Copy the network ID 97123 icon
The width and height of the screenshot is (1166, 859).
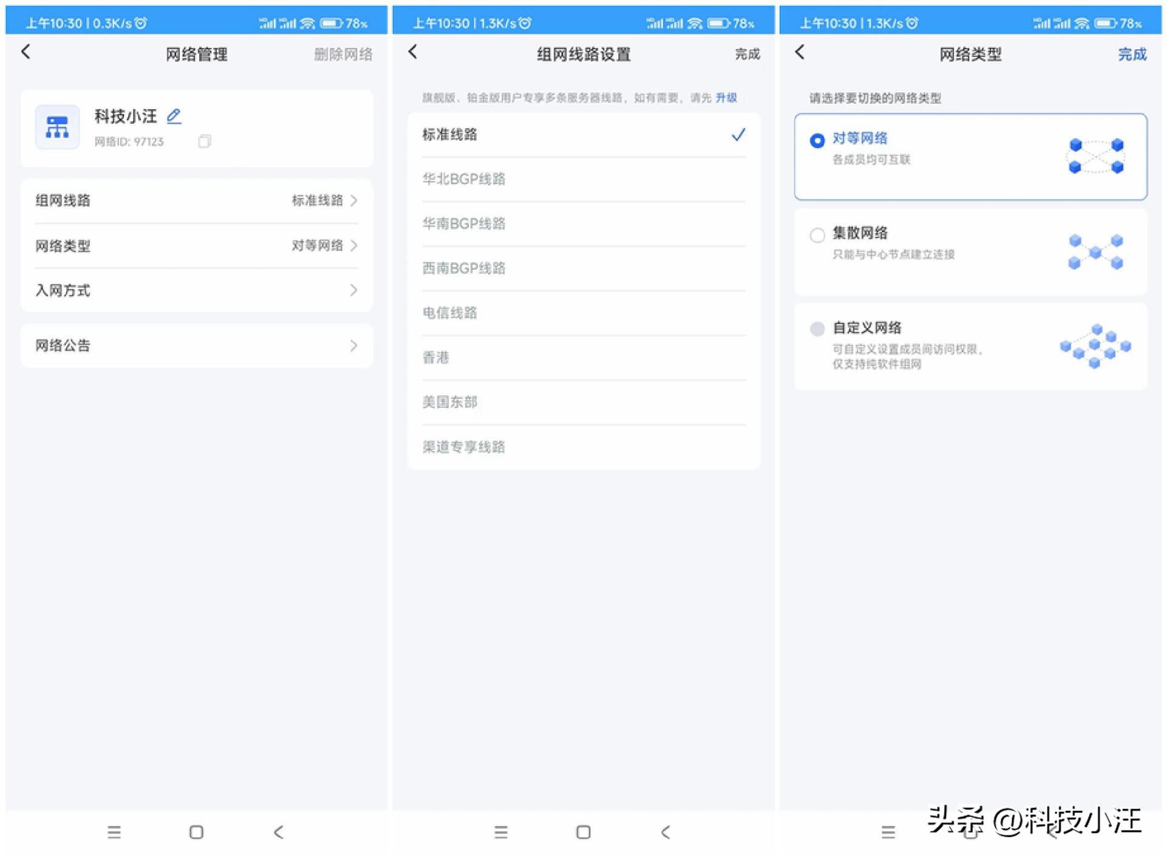click(205, 141)
